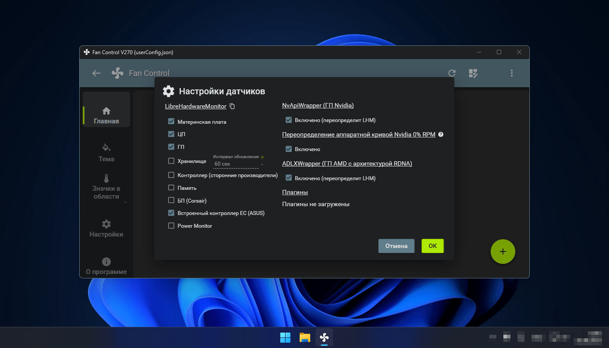The image size is (609, 348).
Task: Refresh sensors with the reload icon
Action: (x=452, y=73)
